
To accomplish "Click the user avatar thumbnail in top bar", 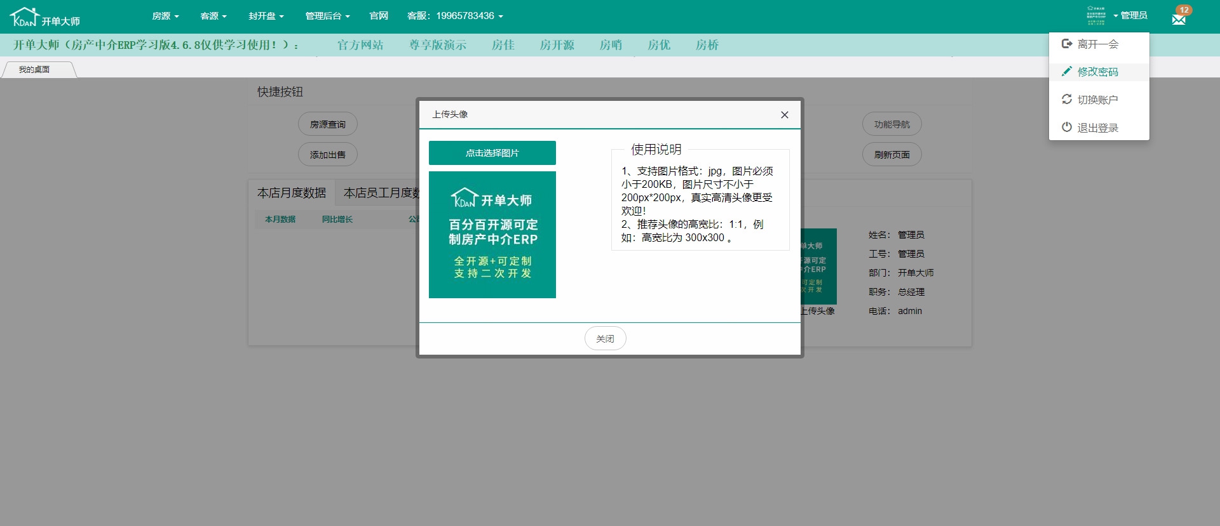I will click(1096, 16).
